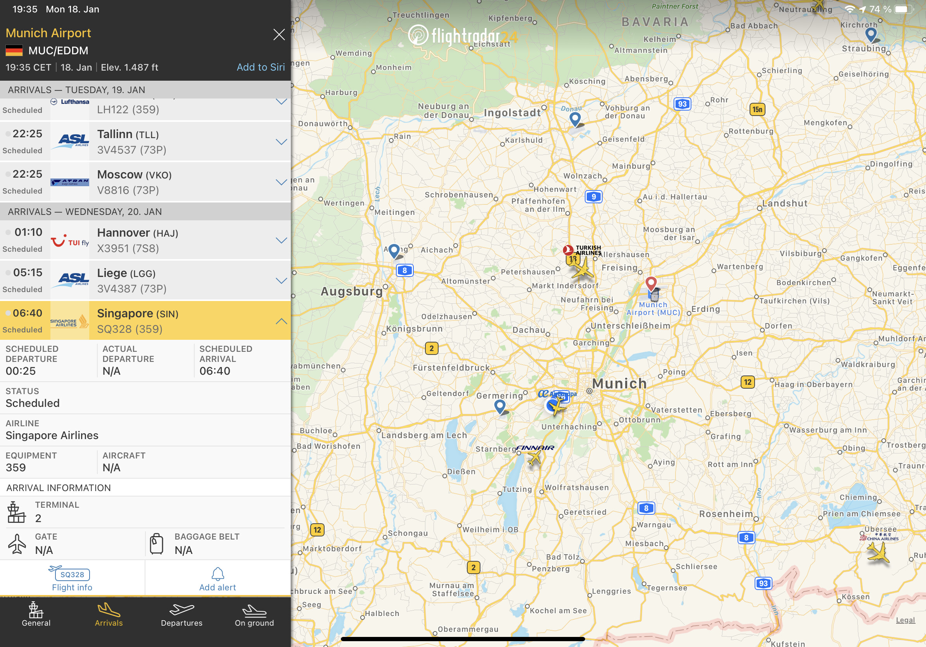The width and height of the screenshot is (926, 647).
Task: Open the Legal link on the map
Action: [905, 620]
